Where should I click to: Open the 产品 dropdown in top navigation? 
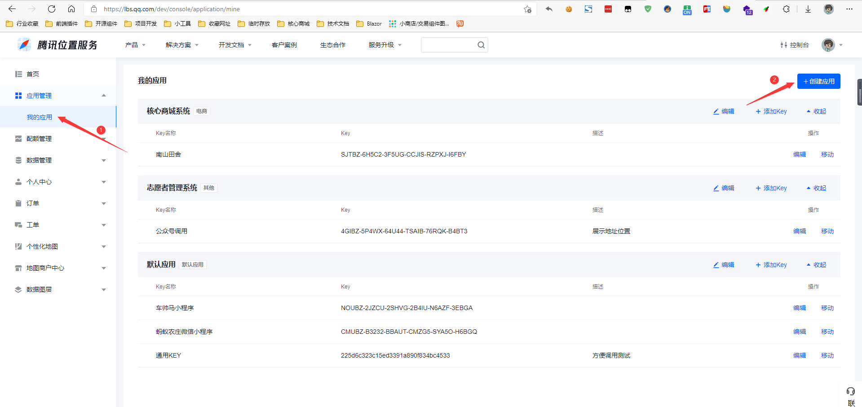[135, 45]
